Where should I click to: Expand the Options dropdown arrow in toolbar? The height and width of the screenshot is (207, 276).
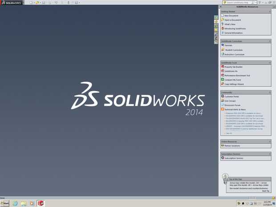click(79, 3)
